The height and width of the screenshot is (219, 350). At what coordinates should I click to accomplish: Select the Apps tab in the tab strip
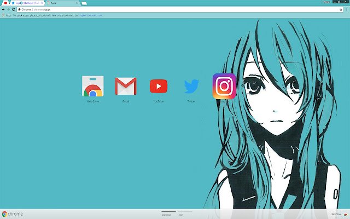click(62, 3)
